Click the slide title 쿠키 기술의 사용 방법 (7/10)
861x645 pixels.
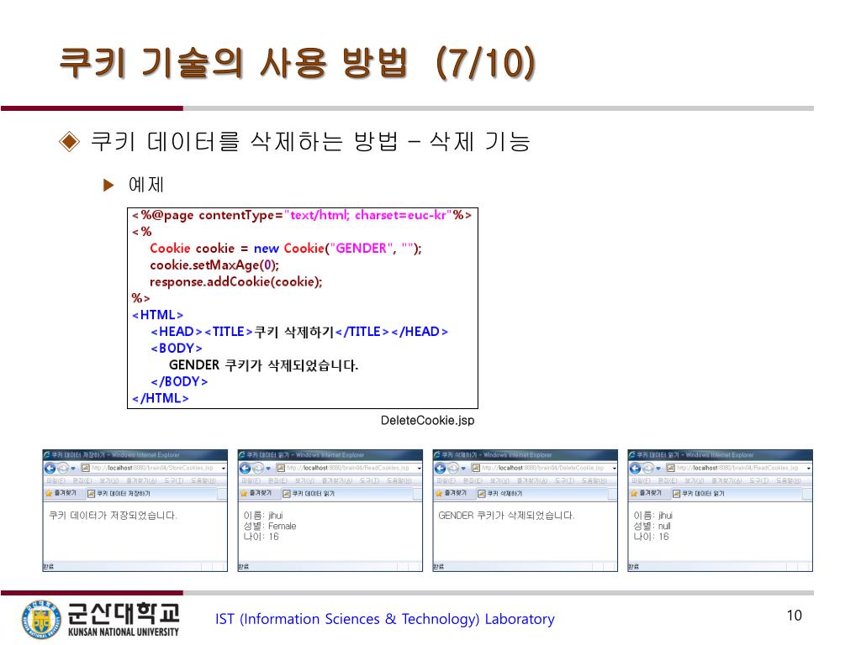coord(298,62)
